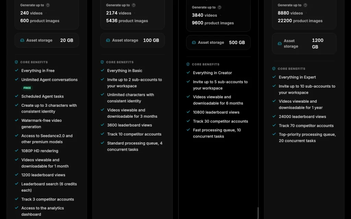351x219 pixels.
Task: Click '3600 leaderboard views' benefit
Action: tap(129, 125)
